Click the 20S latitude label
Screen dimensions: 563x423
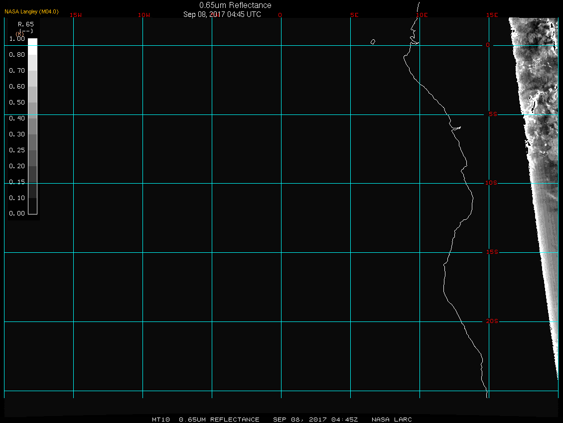492,321
